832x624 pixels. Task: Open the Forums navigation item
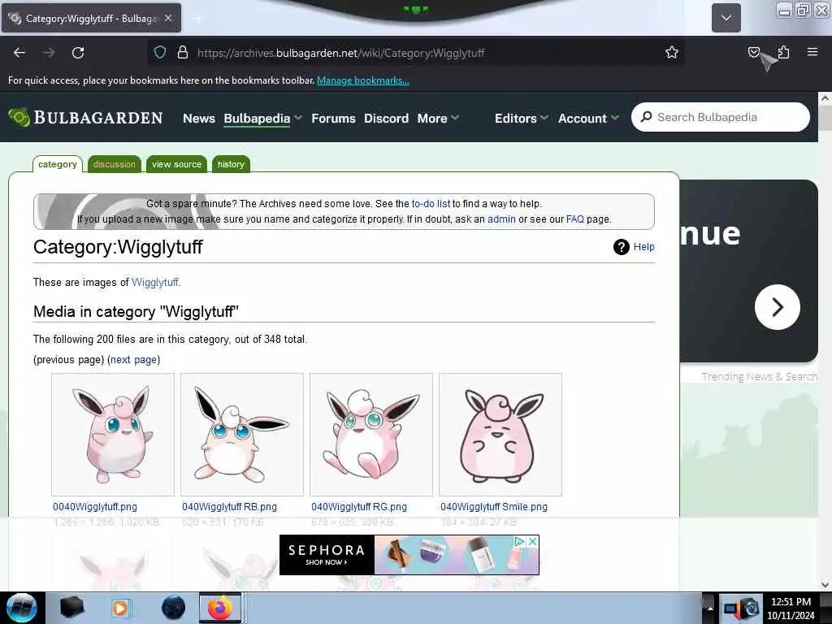(333, 119)
